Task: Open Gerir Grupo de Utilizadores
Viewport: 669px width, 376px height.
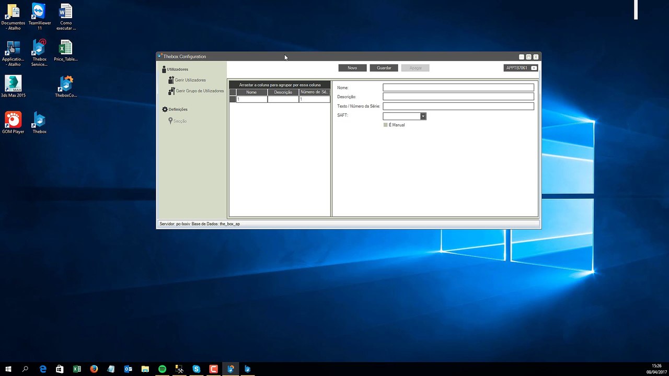Action: point(195,91)
